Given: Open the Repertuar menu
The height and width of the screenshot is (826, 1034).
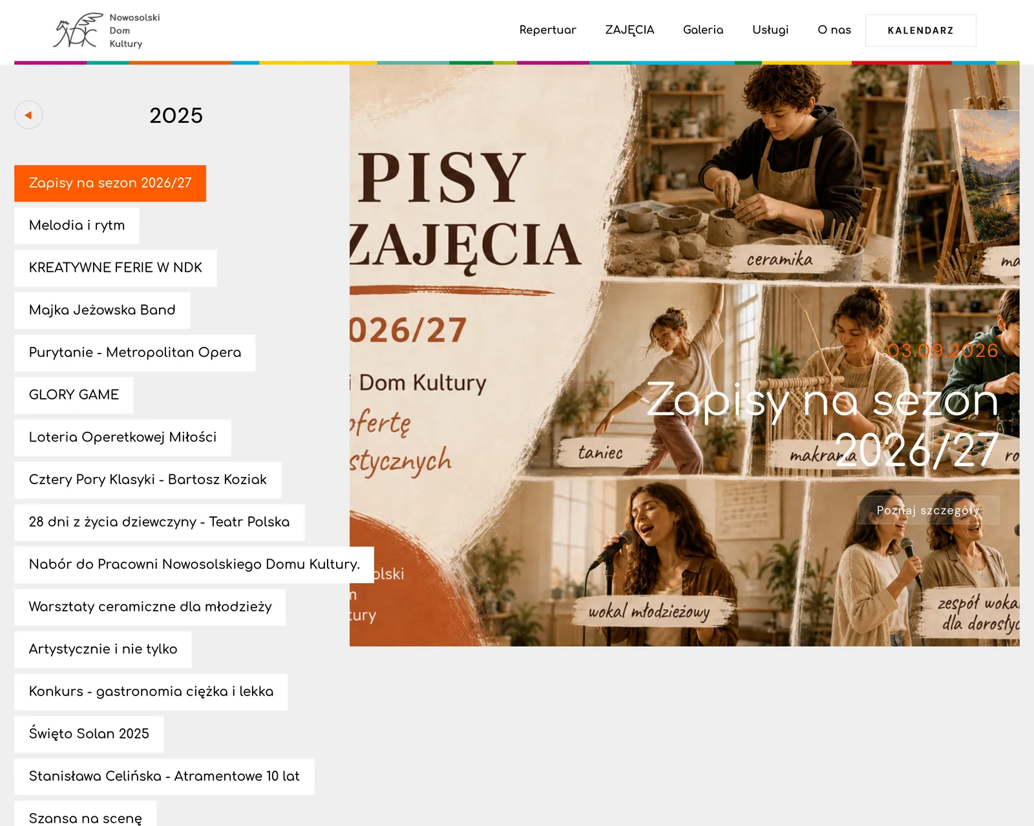Looking at the screenshot, I should [547, 30].
